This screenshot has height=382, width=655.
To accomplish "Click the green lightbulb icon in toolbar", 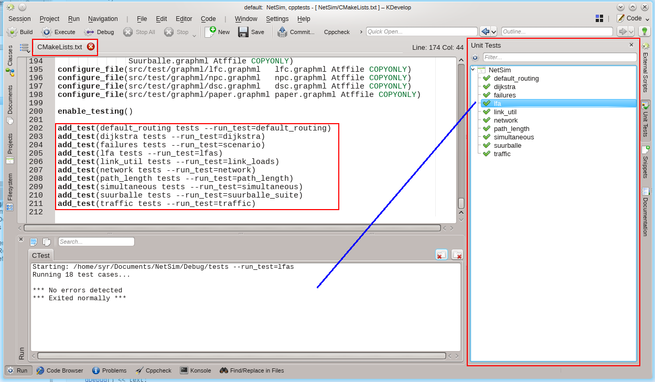I will coord(645,31).
